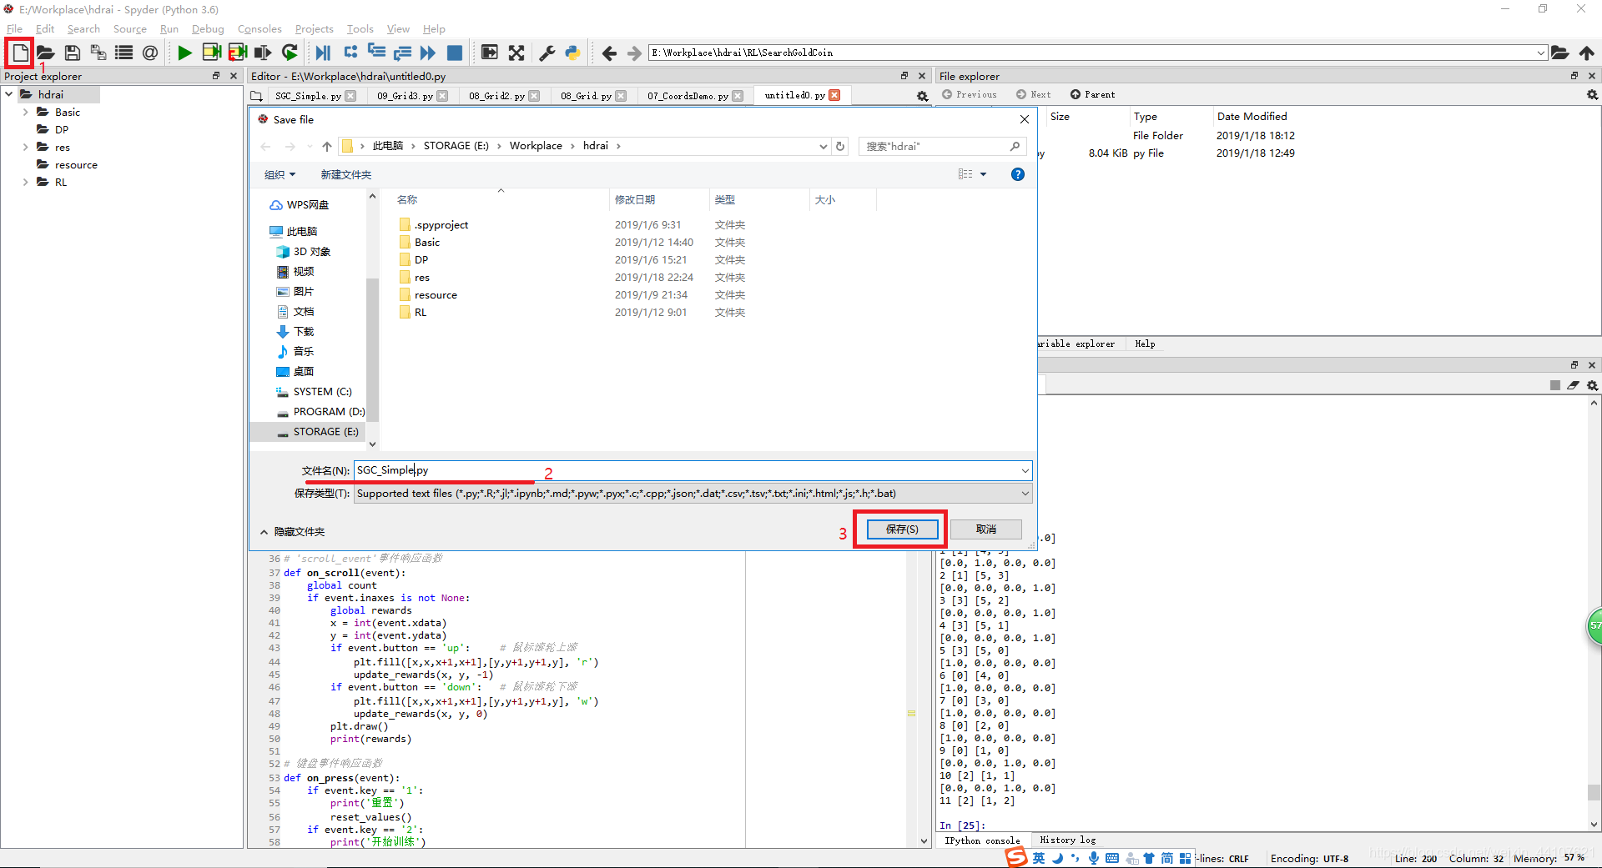Open PYTHONPATH manager python icon
Viewport: 1602px width, 868px height.
(x=572, y=53)
